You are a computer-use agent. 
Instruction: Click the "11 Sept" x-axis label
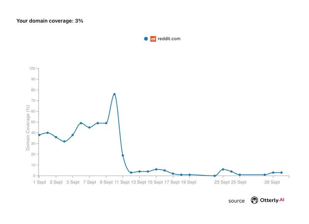click(x=122, y=182)
